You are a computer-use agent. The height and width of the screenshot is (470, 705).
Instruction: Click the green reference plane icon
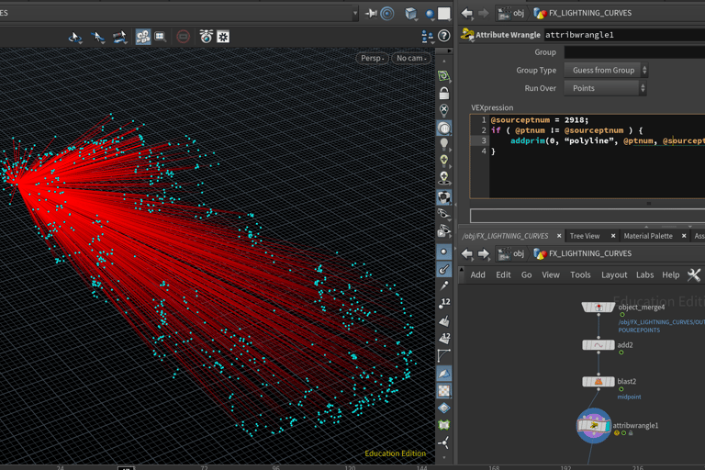pos(443,75)
